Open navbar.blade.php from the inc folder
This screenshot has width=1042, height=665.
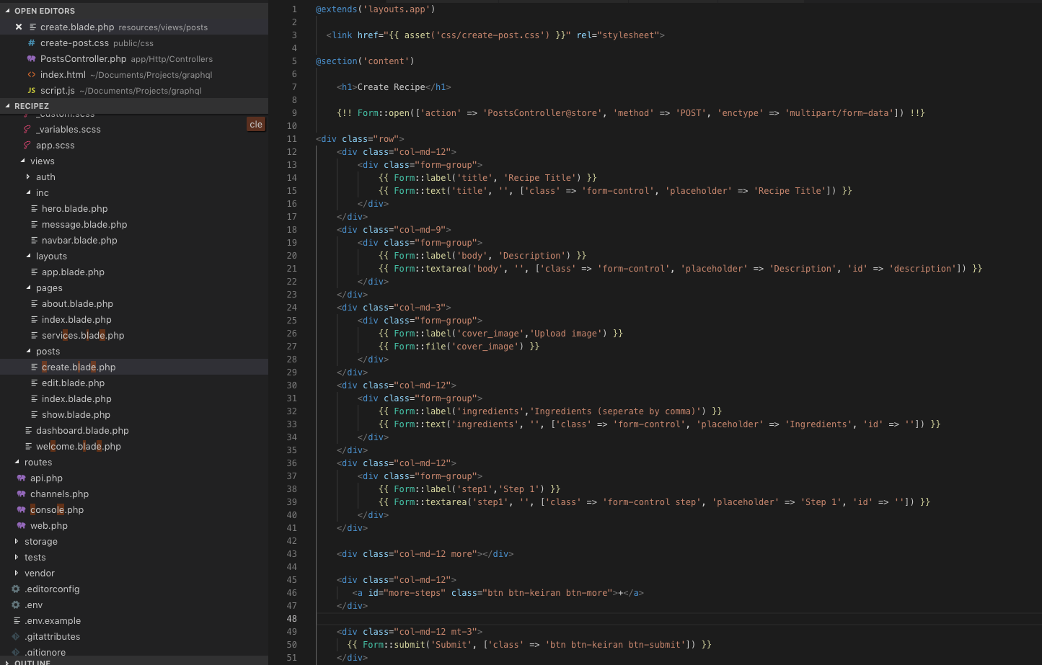(x=79, y=241)
